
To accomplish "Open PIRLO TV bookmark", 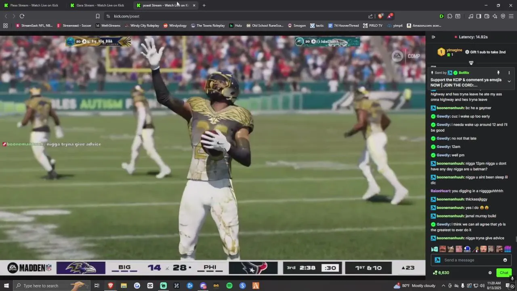I will click(372, 25).
